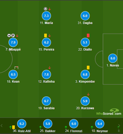Screen dimensions: 123x134
Task: Click Diallo's red card icon
Action: click(x=88, y=35)
